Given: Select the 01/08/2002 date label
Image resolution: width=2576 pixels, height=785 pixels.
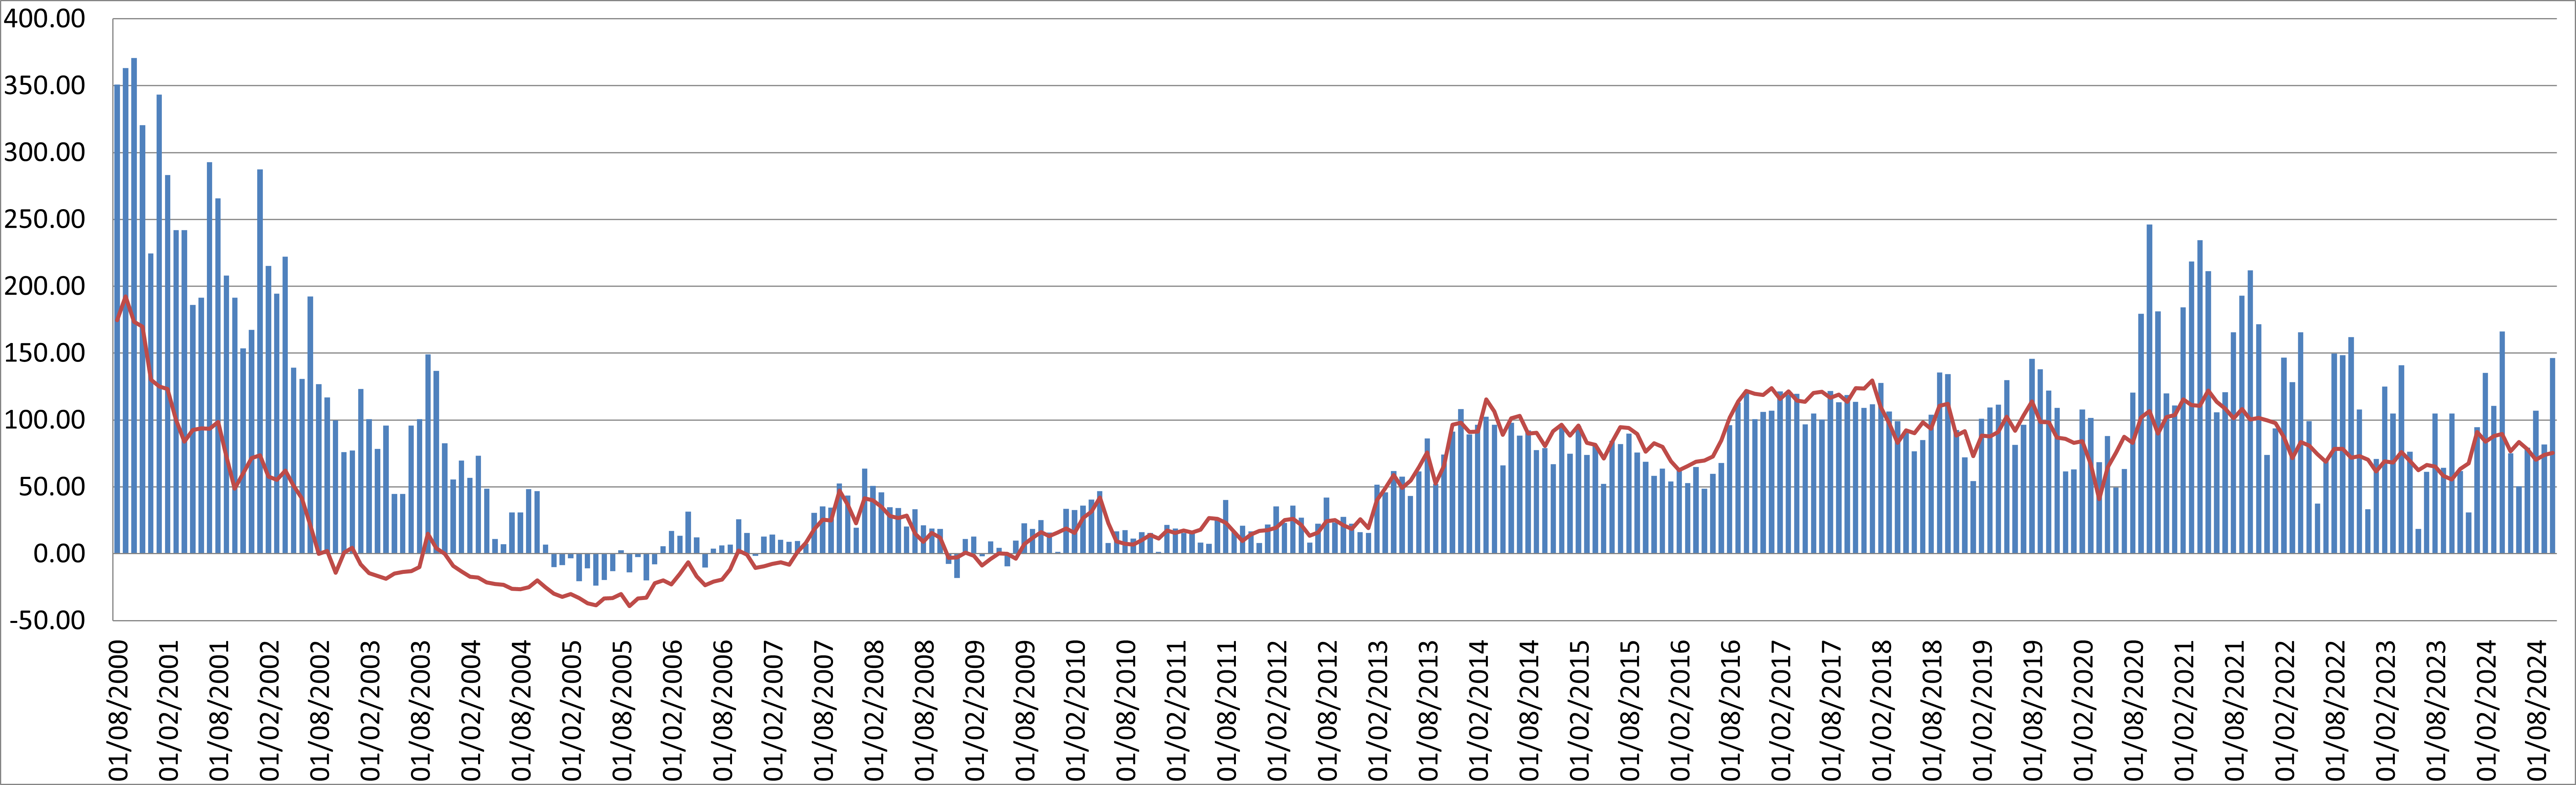Looking at the screenshot, I should tap(320, 711).
